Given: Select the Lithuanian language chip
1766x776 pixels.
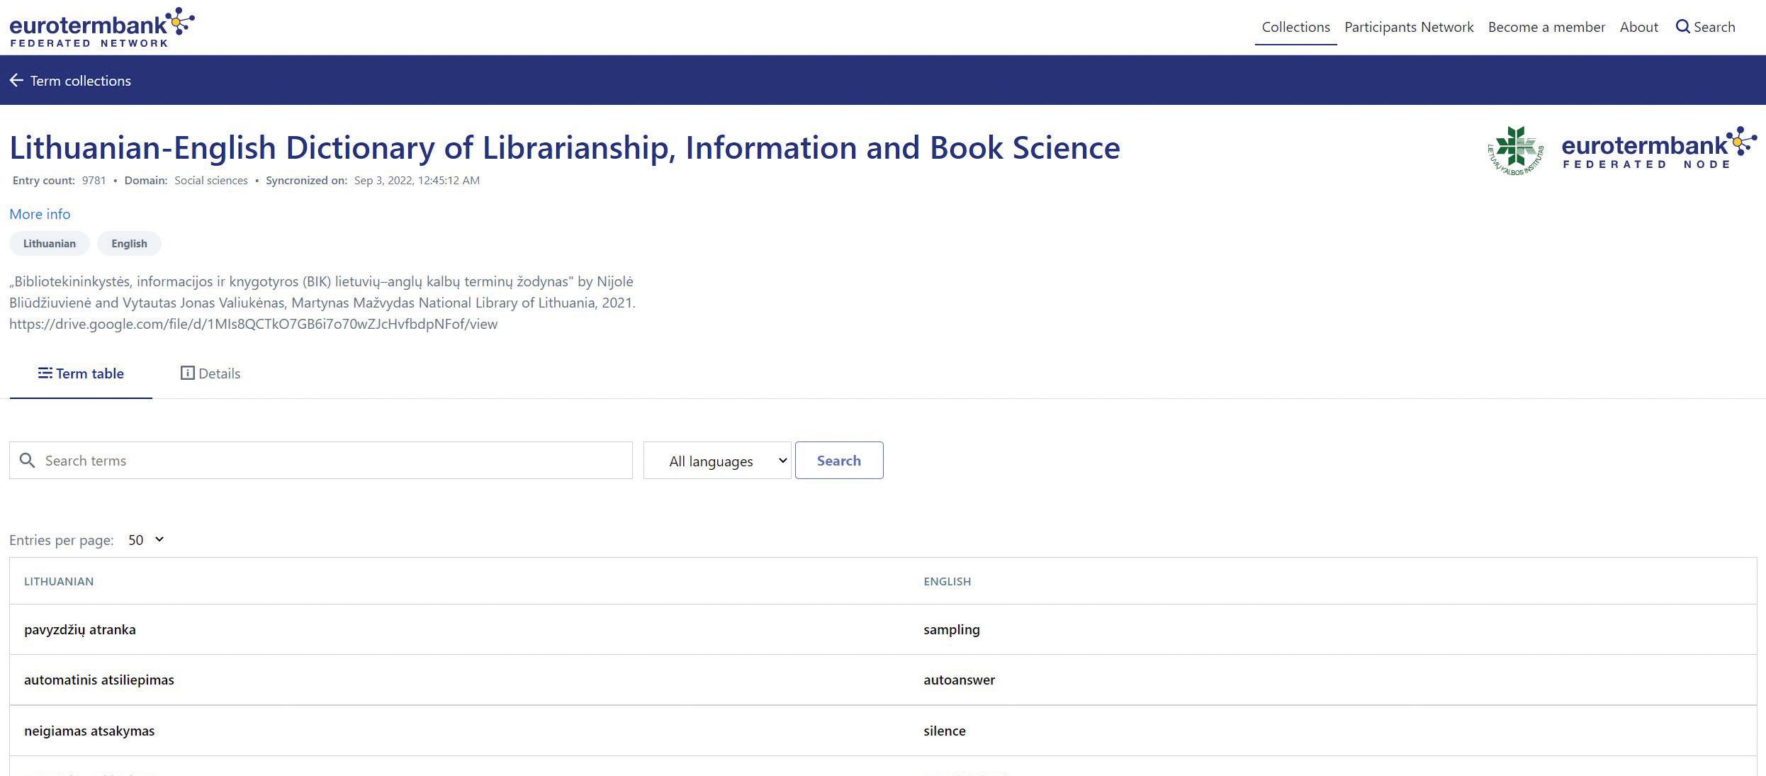Looking at the screenshot, I should pos(50,244).
